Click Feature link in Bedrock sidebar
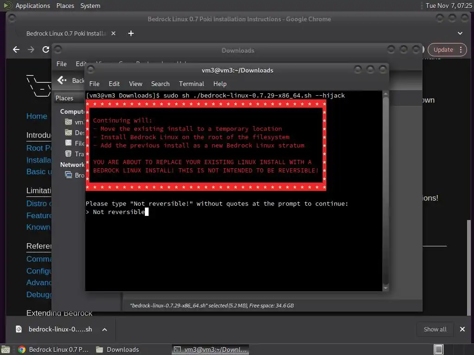 [39, 215]
